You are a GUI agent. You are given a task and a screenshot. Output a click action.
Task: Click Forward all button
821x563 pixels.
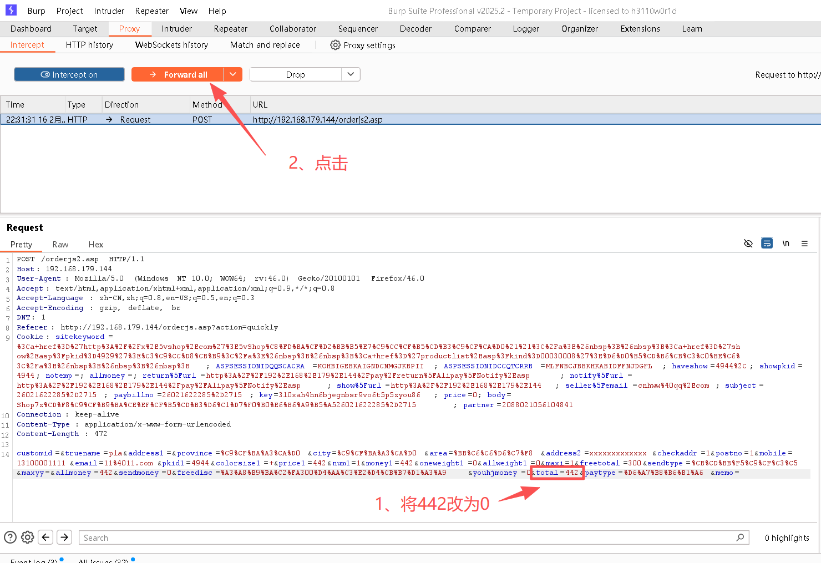pyautogui.click(x=178, y=74)
